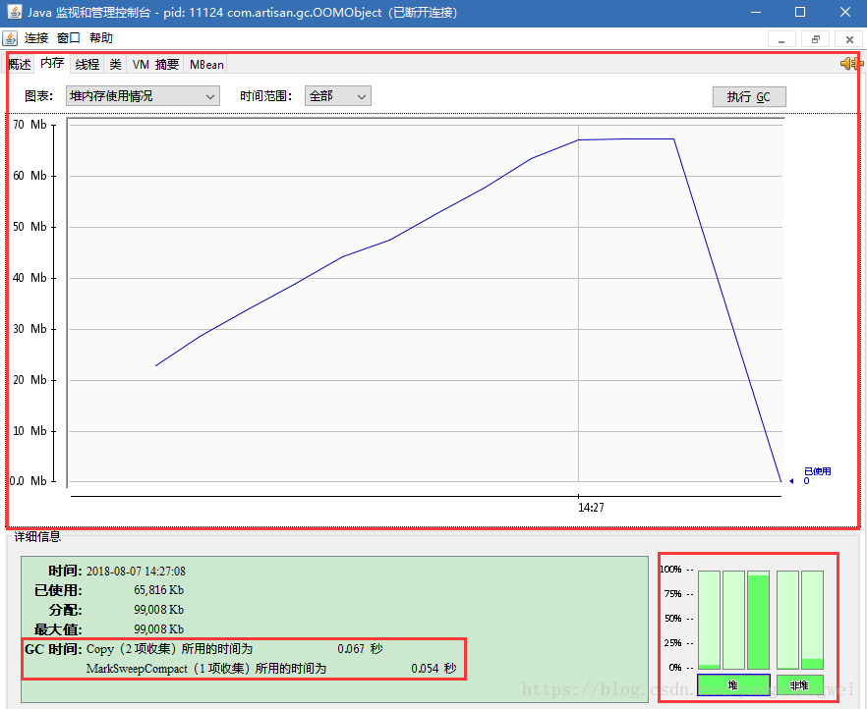Viewport: 867px width, 709px height.
Task: Click the 非堆 non-heap button
Action: tap(799, 684)
